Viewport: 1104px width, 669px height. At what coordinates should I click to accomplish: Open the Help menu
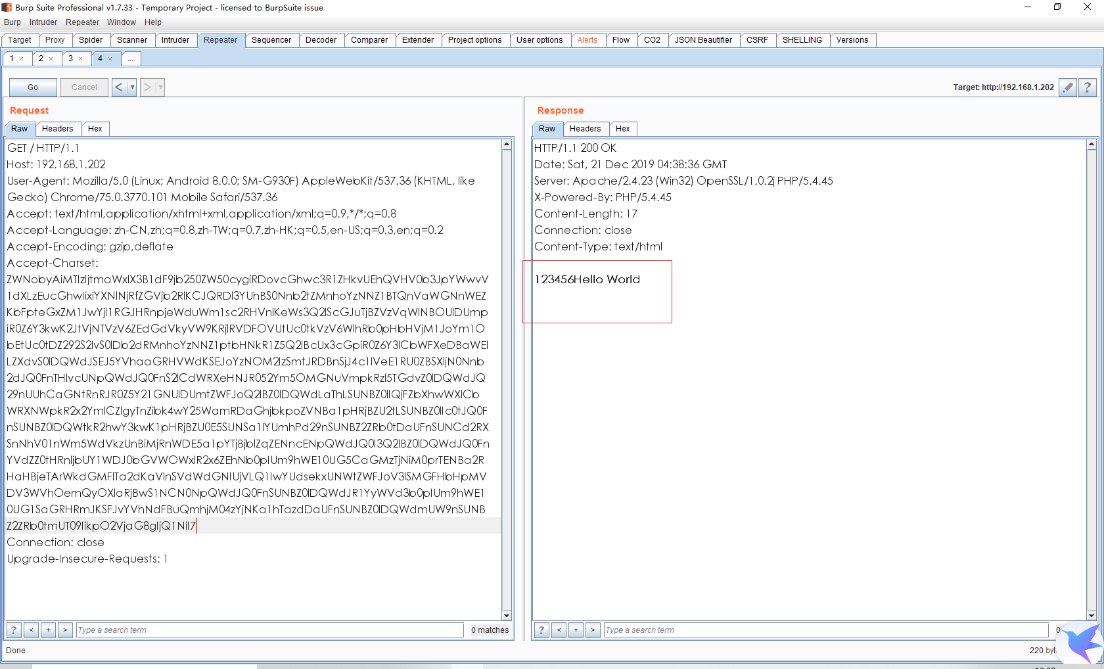tap(153, 22)
